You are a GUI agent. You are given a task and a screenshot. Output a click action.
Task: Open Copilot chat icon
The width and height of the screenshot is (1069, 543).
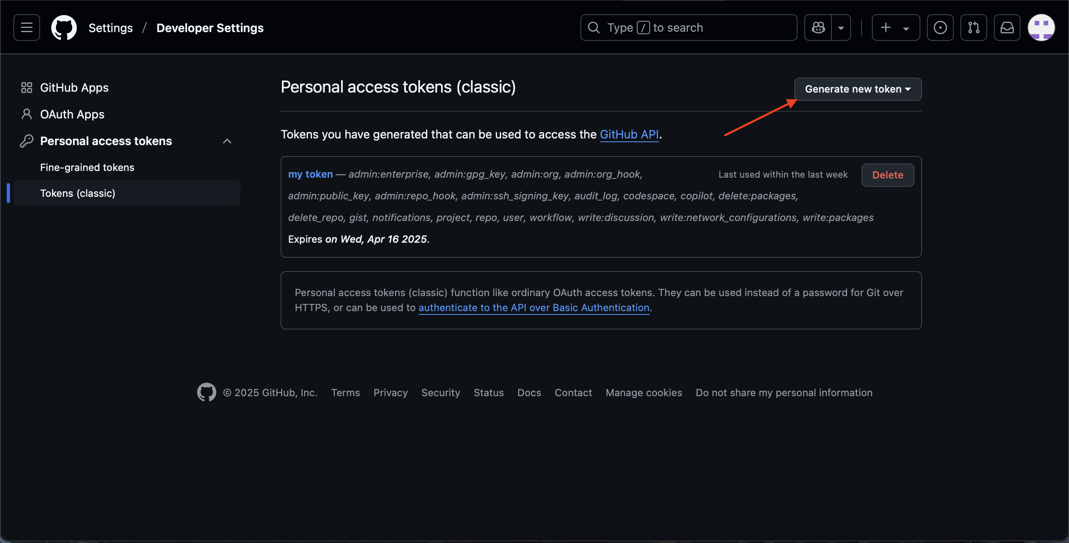pos(818,28)
